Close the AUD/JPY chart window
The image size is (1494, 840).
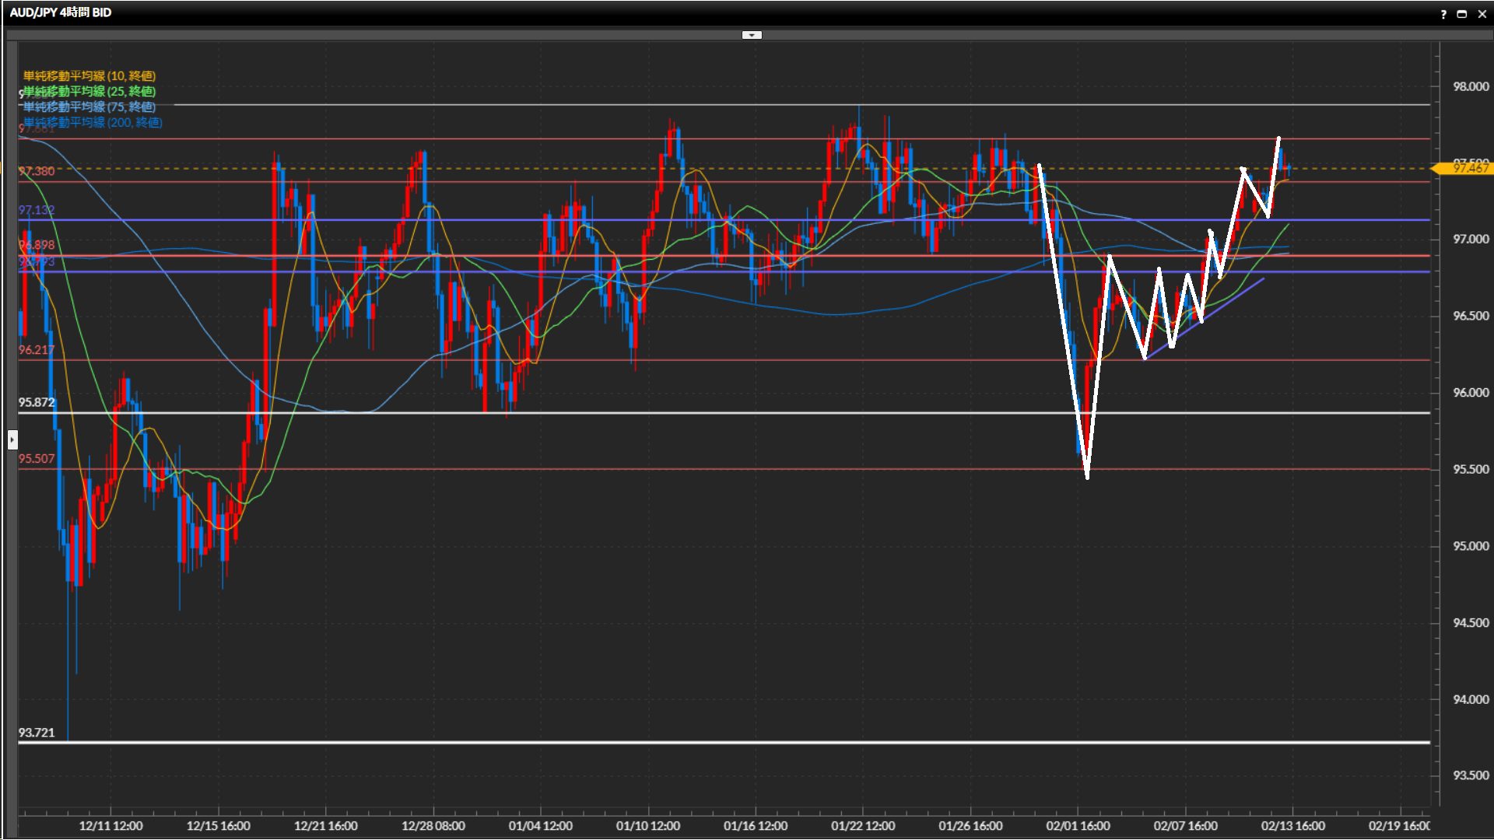(1482, 14)
